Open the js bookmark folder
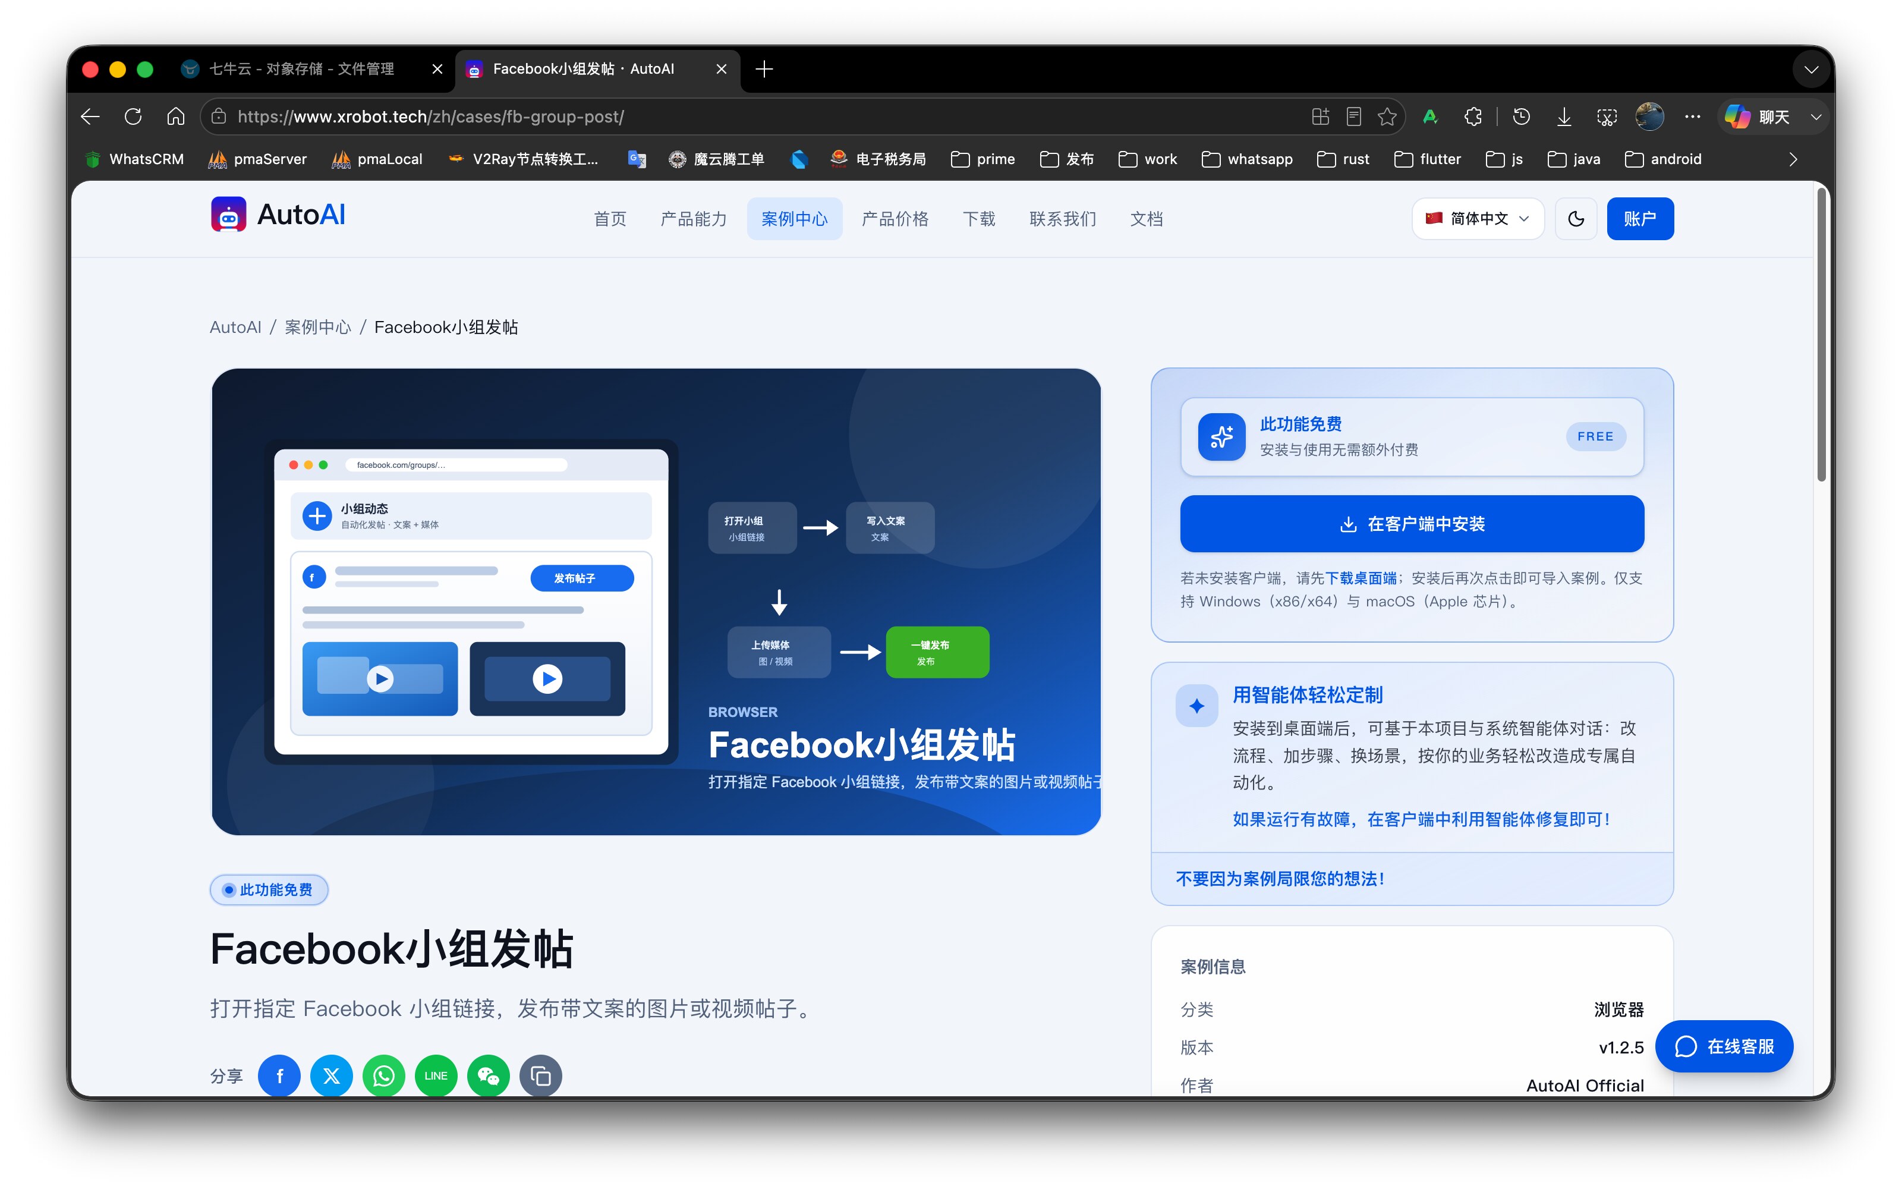 tap(1504, 159)
